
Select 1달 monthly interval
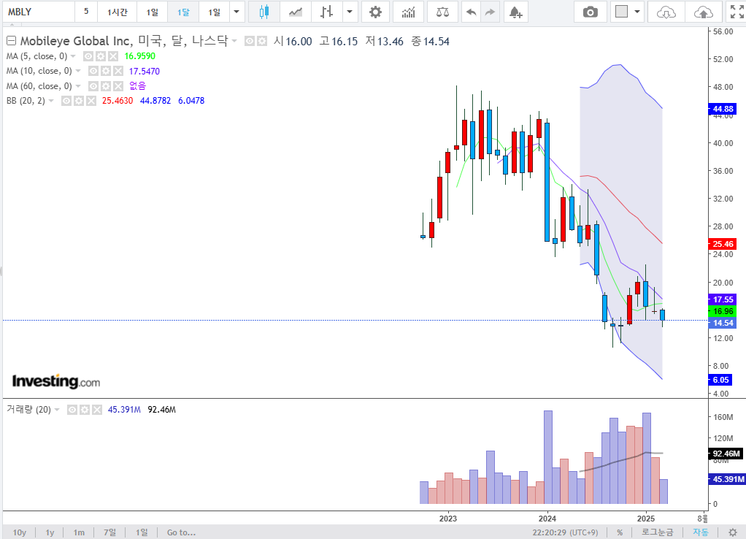click(x=183, y=12)
